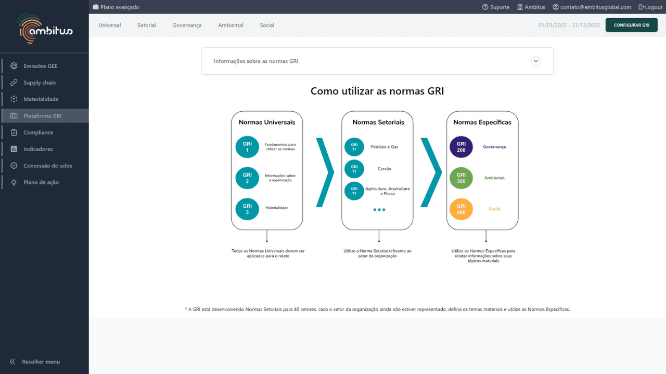Click the Social label beside GRI 400

[x=494, y=209]
